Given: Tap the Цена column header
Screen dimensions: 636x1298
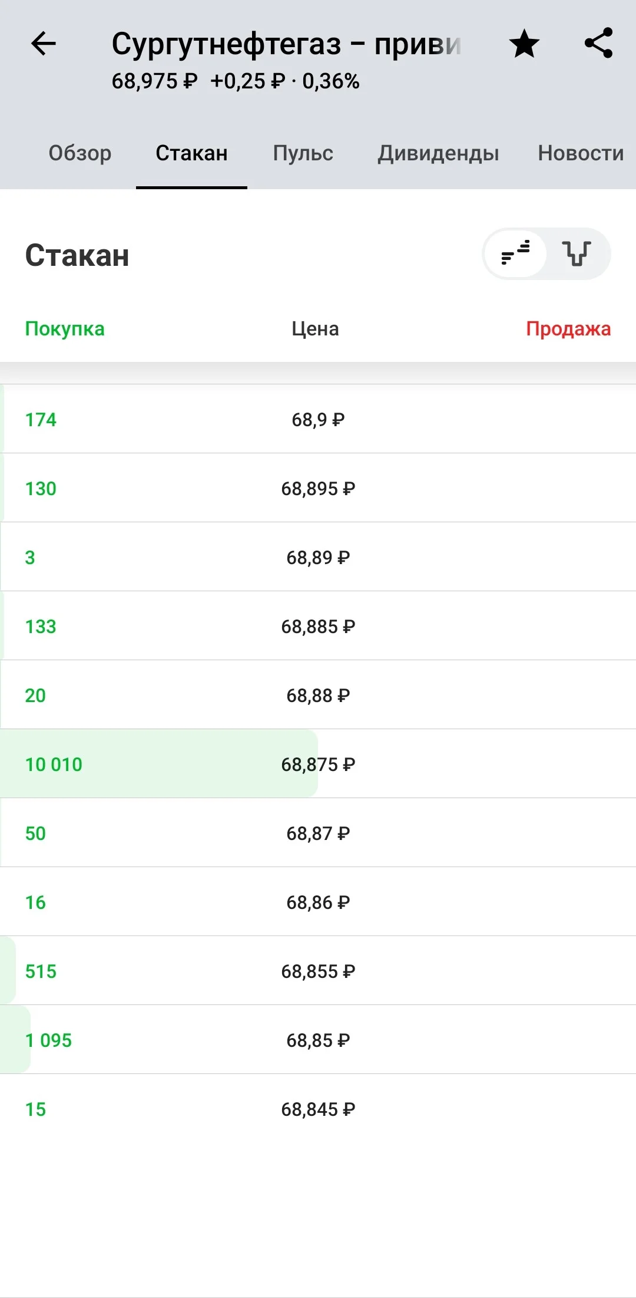Looking at the screenshot, I should [x=315, y=329].
